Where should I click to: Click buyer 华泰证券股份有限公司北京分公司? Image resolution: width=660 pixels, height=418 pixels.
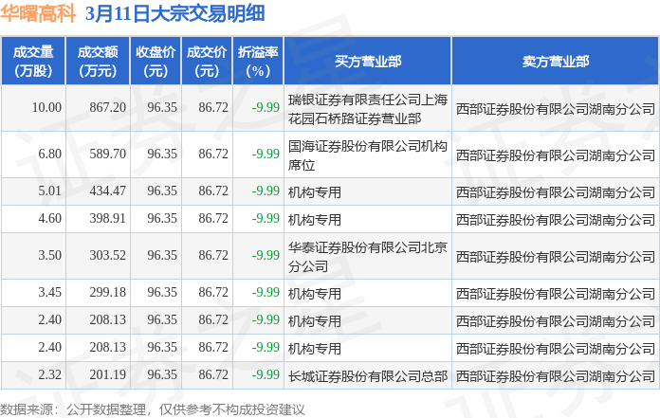click(x=368, y=257)
